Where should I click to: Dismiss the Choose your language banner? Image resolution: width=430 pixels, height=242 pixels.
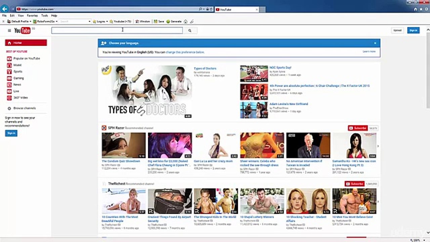(x=375, y=43)
